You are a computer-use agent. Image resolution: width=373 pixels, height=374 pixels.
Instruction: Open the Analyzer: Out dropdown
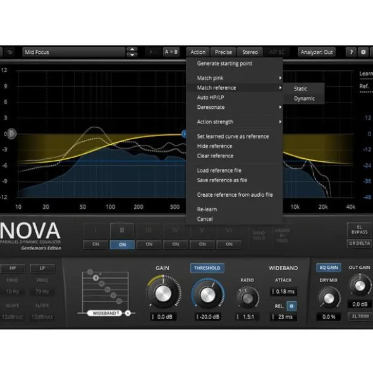pyautogui.click(x=317, y=52)
